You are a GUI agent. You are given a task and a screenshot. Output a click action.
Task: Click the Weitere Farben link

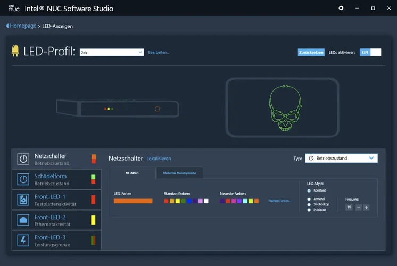pyautogui.click(x=279, y=201)
